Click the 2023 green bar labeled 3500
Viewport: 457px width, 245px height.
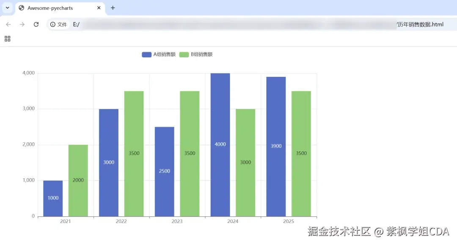190,154
